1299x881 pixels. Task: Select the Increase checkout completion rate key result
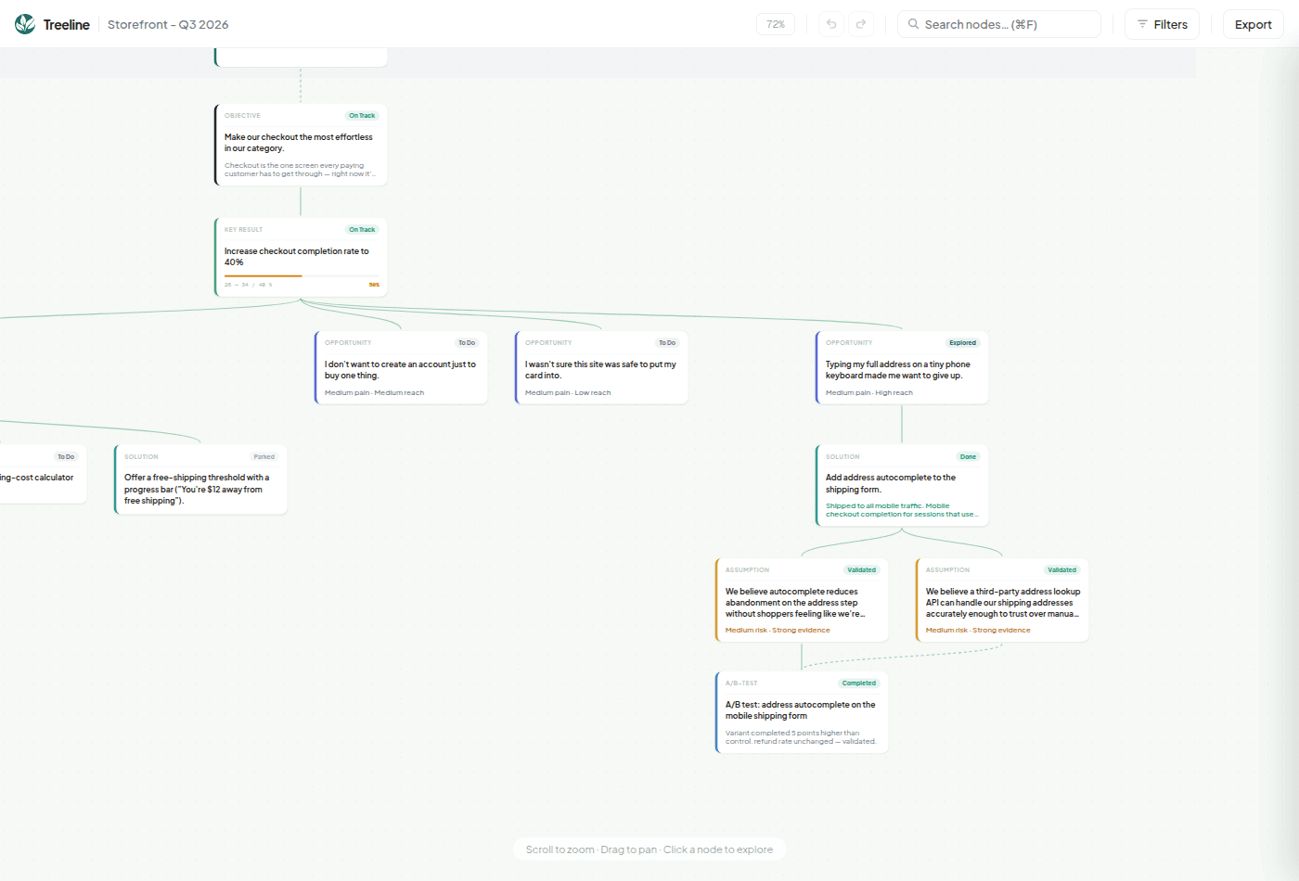[301, 257]
